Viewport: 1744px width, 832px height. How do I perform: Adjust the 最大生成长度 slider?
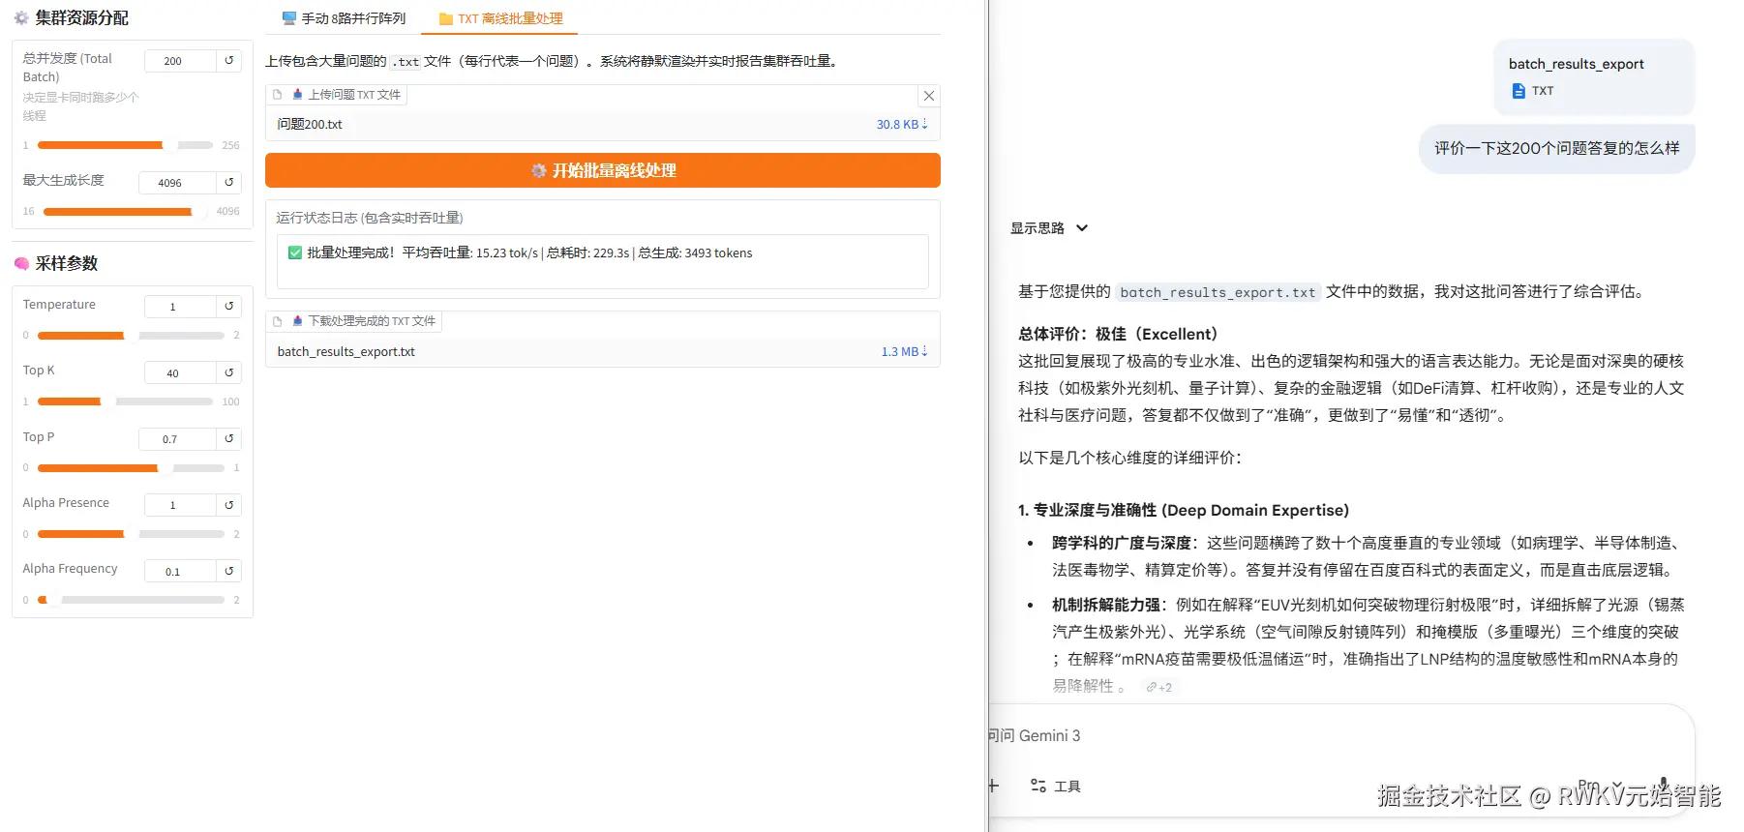click(123, 211)
